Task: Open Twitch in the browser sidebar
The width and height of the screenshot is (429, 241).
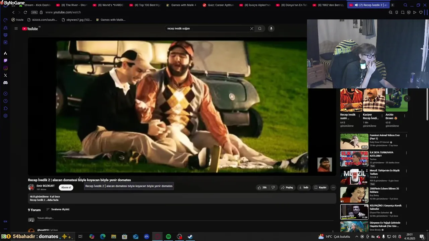Action: [5, 61]
